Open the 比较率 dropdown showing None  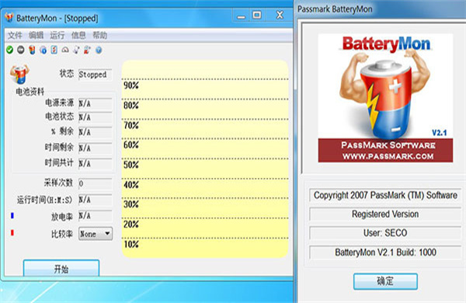[x=96, y=234]
